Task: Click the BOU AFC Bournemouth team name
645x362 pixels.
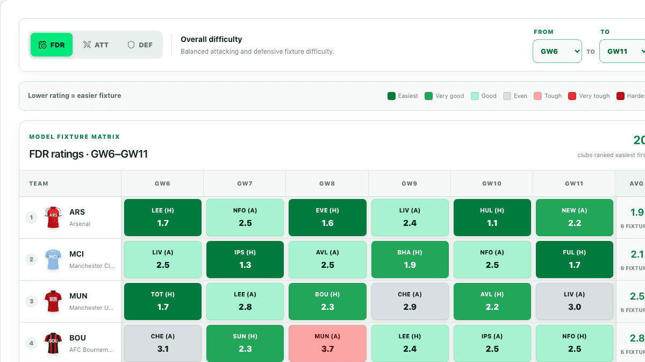Action: (x=91, y=343)
